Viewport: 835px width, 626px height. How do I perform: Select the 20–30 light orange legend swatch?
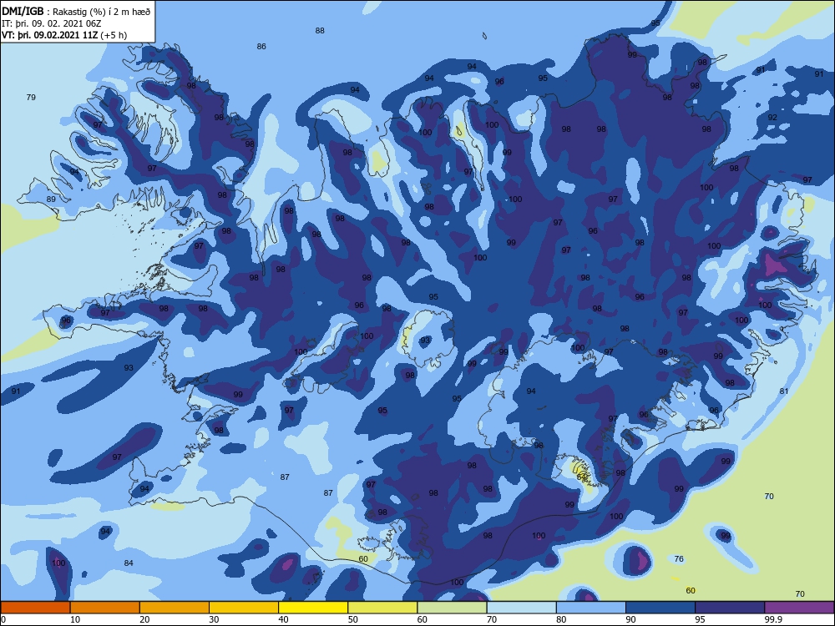[175, 608]
